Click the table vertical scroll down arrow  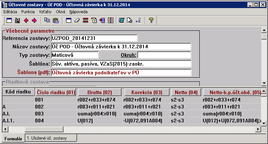point(264,123)
